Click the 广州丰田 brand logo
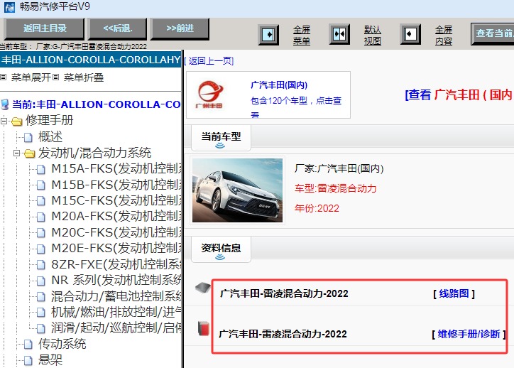 coord(209,94)
